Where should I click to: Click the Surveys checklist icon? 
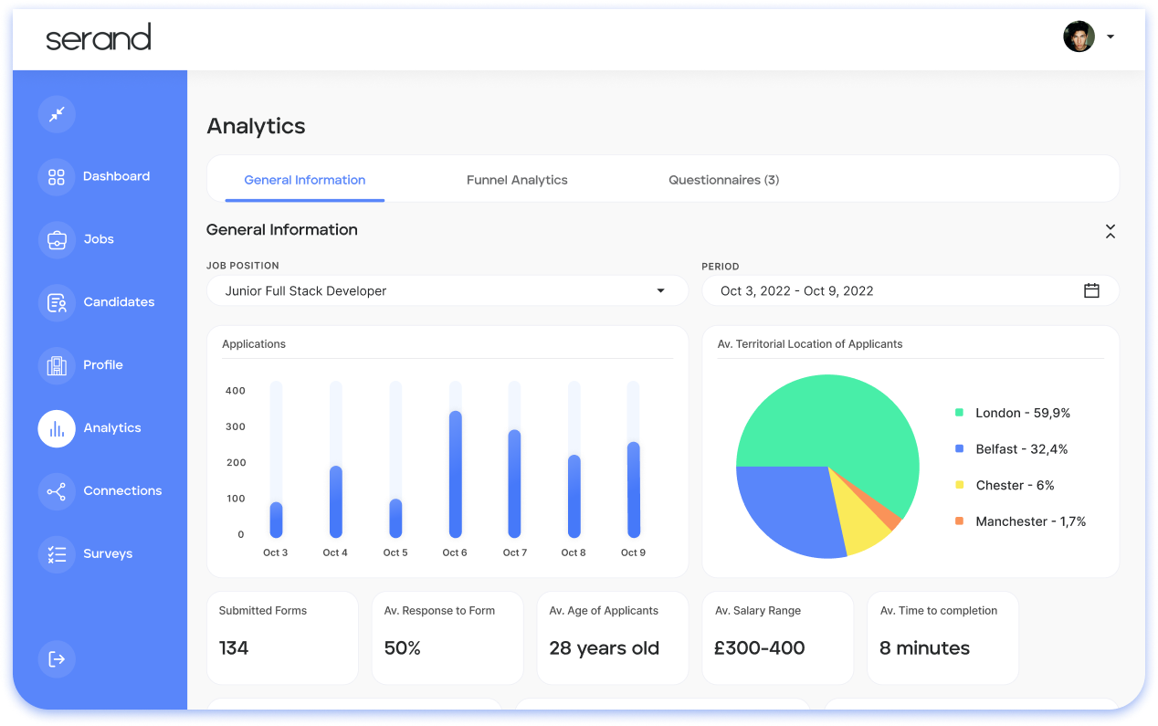[x=57, y=554]
